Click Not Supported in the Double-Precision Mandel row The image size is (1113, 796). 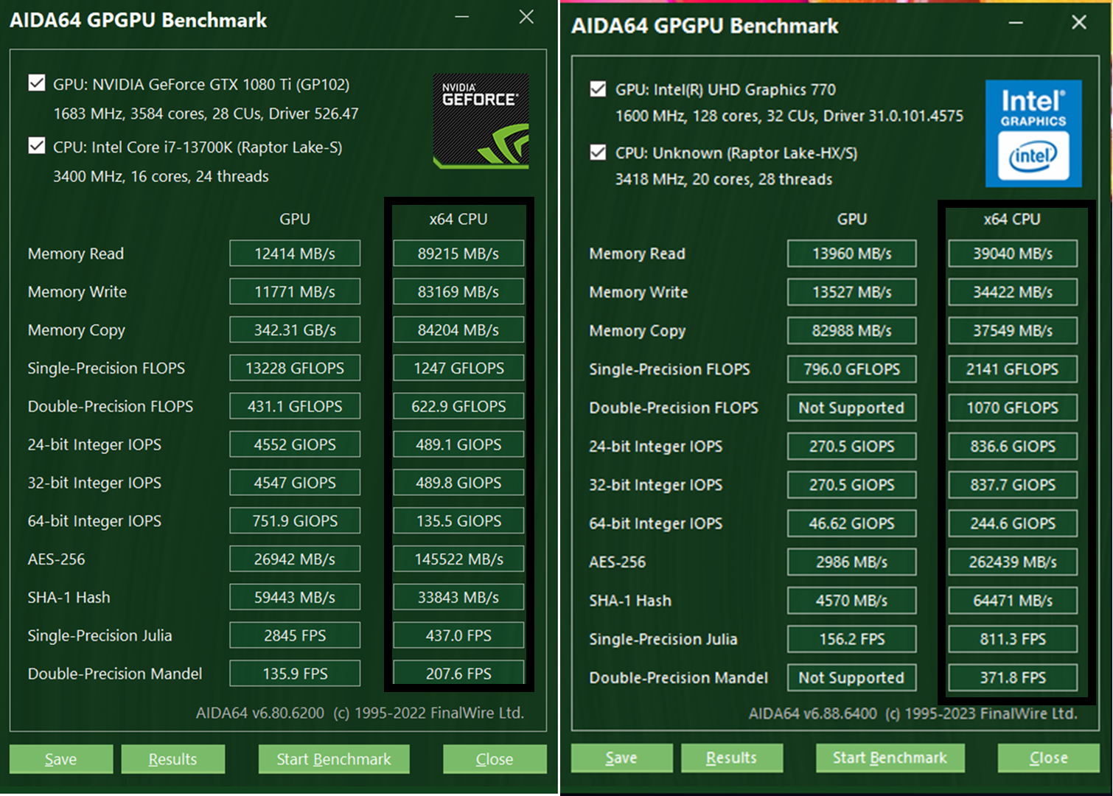[x=852, y=677]
